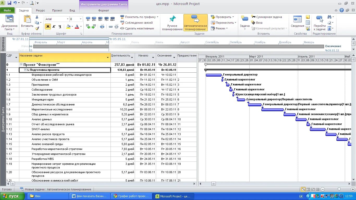Open Название задачи column filter arrow
Screen dimensions: 356x200
click(108, 58)
